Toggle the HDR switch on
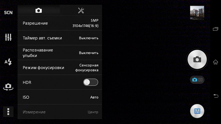This screenshot has width=221, height=124. pyautogui.click(x=91, y=82)
